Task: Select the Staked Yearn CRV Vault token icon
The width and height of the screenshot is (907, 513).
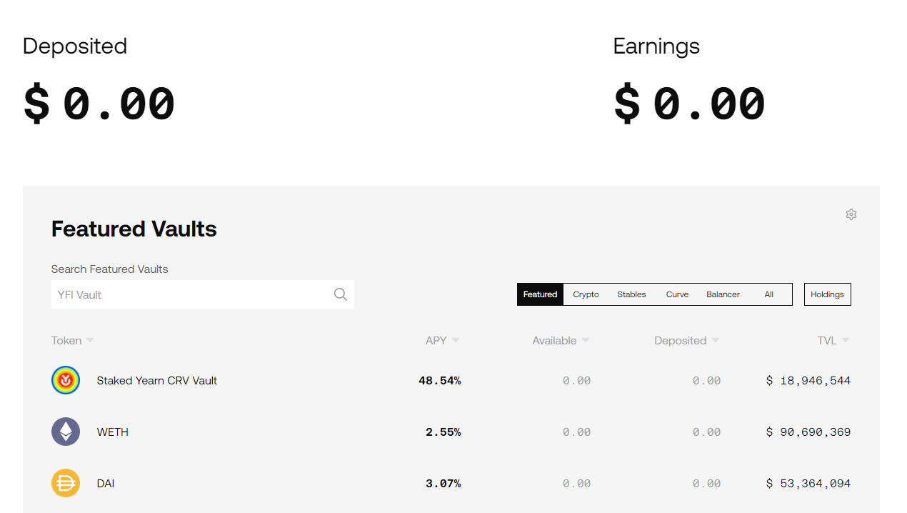Action: pyautogui.click(x=66, y=381)
